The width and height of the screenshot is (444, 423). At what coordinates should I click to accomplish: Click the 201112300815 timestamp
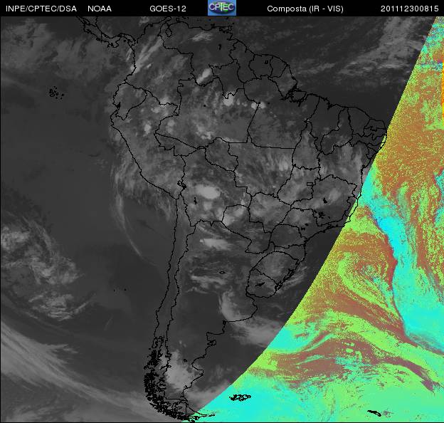[x=409, y=9]
